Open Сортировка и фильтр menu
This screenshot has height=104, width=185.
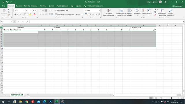coord(162,12)
